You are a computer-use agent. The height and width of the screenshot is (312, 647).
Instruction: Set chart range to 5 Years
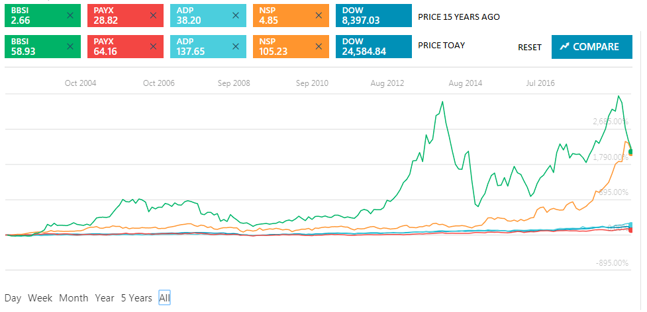coord(136,298)
